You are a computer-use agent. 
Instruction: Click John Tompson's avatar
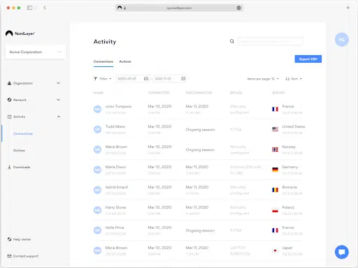point(97,109)
